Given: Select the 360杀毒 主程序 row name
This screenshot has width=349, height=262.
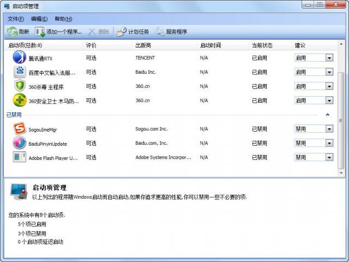Looking at the screenshot, I should (x=46, y=87).
